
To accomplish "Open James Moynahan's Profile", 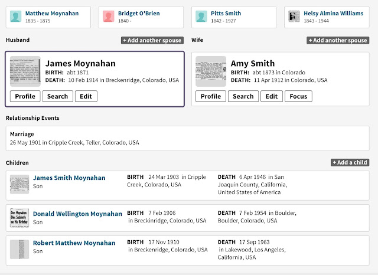I will click(x=25, y=96).
